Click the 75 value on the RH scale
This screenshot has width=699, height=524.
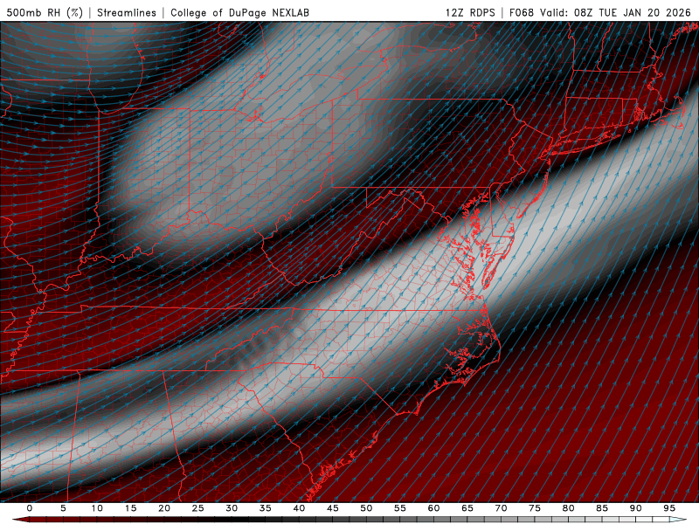point(535,508)
